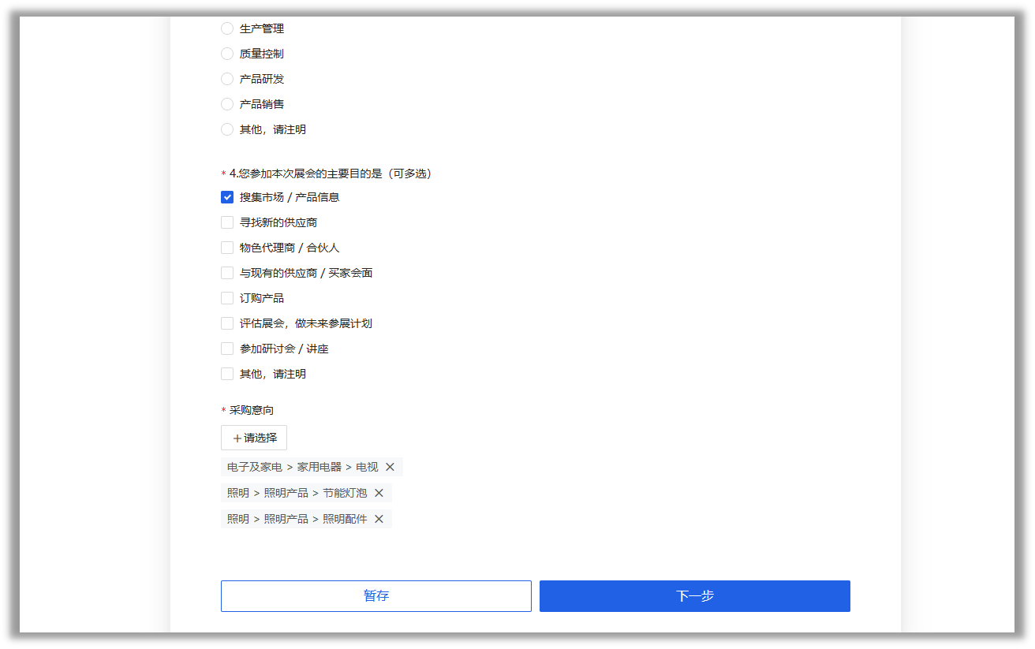Select the 质量控制 radio option
Image resolution: width=1035 pixels, height=649 pixels.
pyautogui.click(x=227, y=54)
